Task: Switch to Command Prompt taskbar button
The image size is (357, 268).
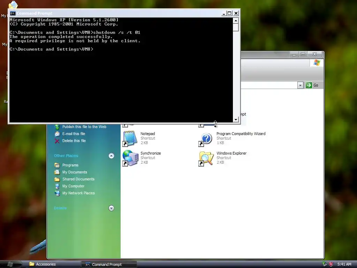Action: click(x=109, y=265)
